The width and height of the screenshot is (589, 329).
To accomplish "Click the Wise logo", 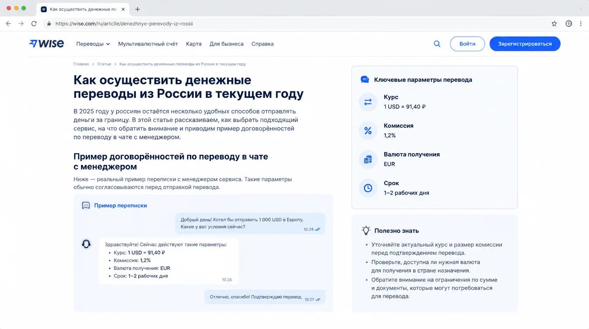I will pyautogui.click(x=46, y=44).
